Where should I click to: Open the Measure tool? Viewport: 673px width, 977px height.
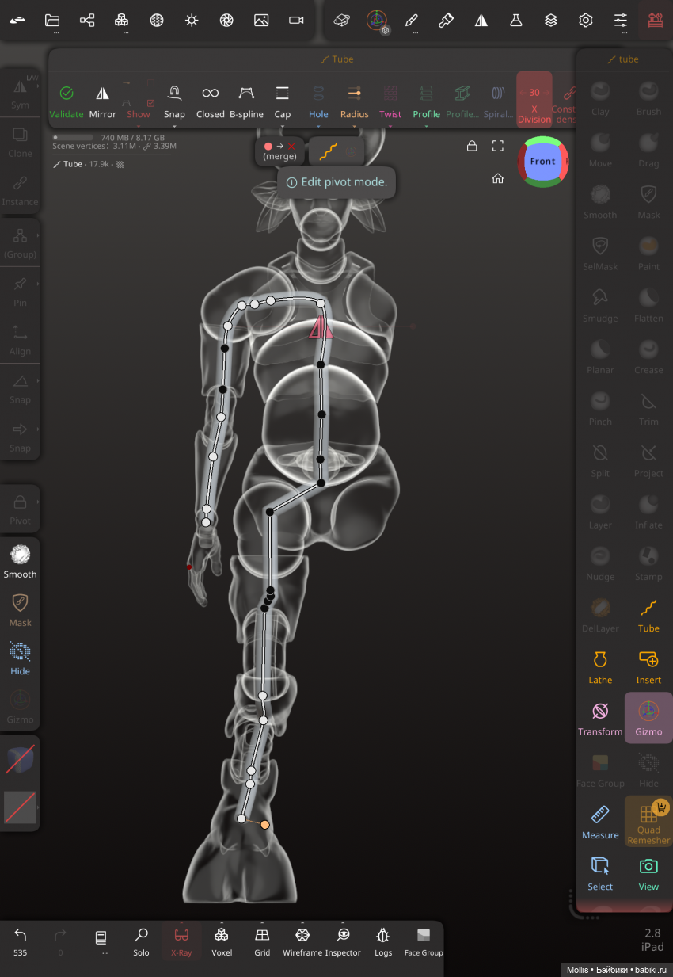(600, 822)
